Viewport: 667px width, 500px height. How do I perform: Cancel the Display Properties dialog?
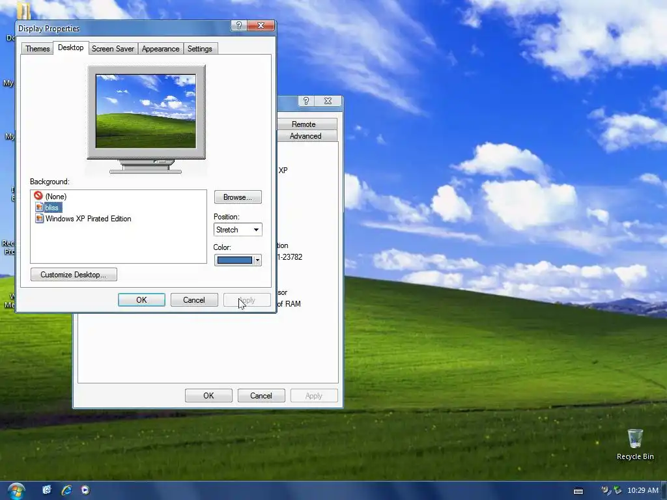(194, 299)
